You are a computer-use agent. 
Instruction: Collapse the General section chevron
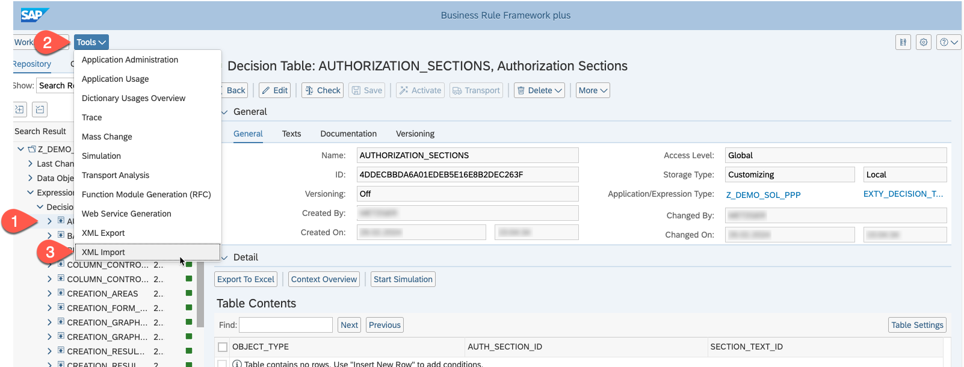point(225,112)
